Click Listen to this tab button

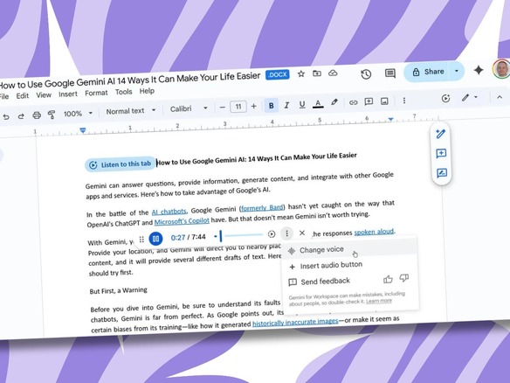click(x=120, y=164)
